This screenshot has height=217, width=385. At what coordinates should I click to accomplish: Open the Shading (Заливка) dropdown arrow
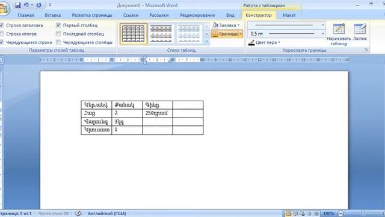coord(238,25)
